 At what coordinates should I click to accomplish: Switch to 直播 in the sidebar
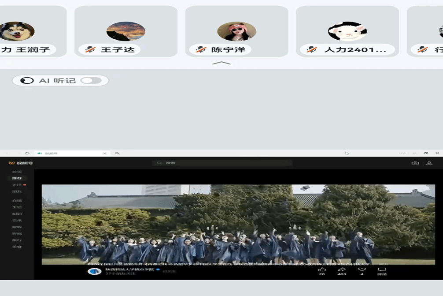pyautogui.click(x=17, y=200)
